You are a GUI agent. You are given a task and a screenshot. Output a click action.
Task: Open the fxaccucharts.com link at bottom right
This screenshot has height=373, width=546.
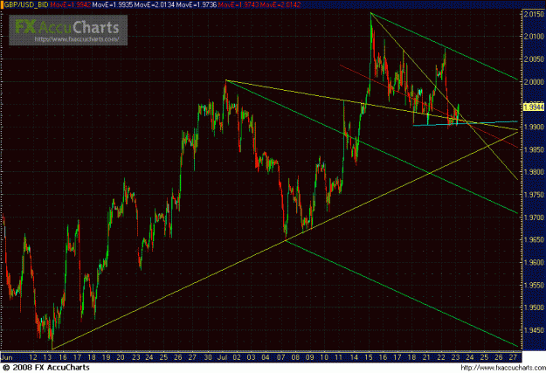503,368
